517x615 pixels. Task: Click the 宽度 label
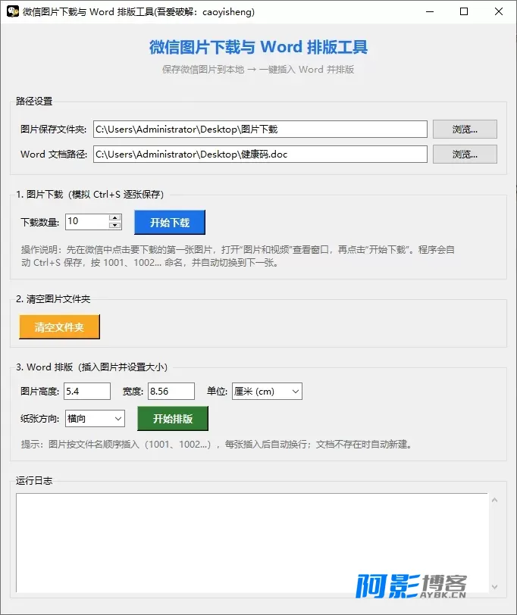pyautogui.click(x=133, y=392)
